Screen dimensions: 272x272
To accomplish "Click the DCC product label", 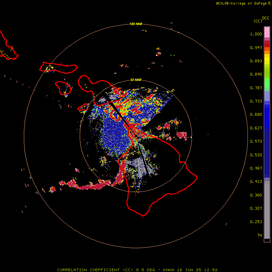I will click(x=266, y=18).
